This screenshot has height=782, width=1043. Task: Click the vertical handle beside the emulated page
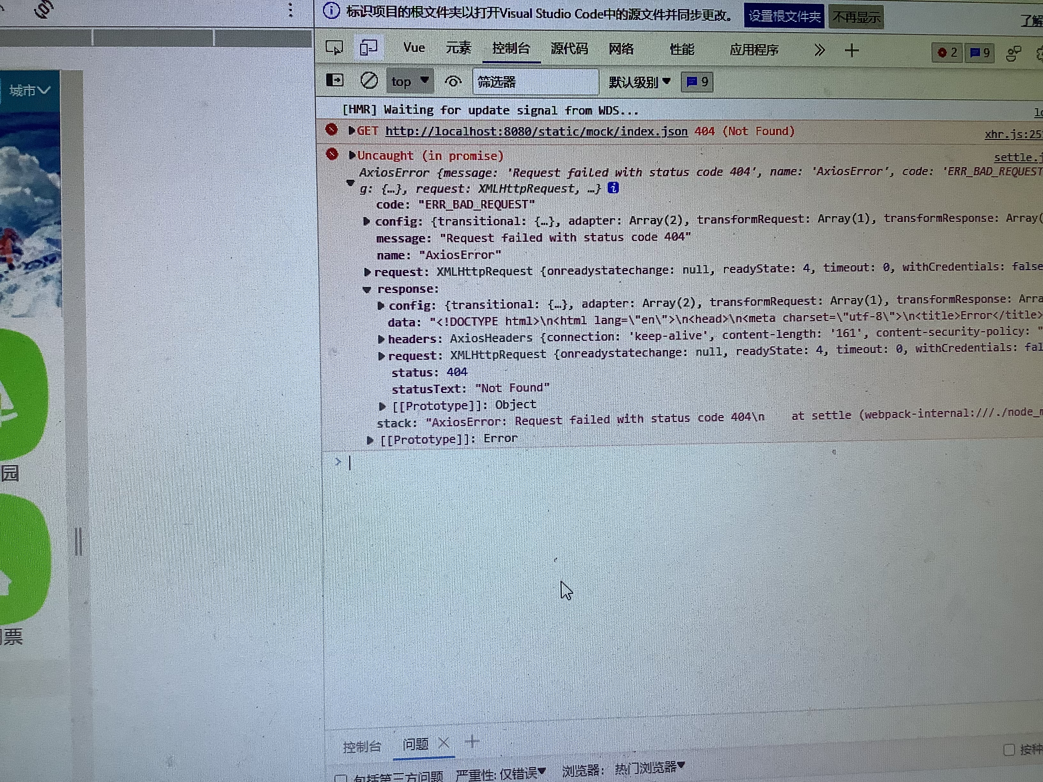[78, 541]
